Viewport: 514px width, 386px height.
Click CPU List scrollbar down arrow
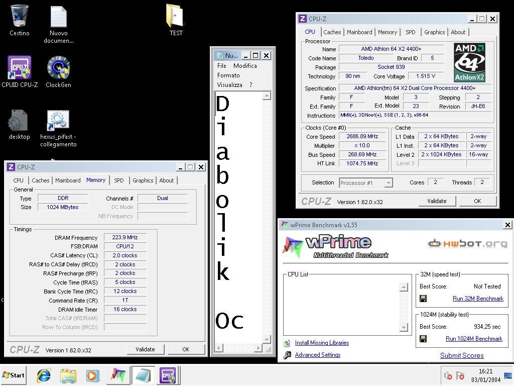(404, 327)
